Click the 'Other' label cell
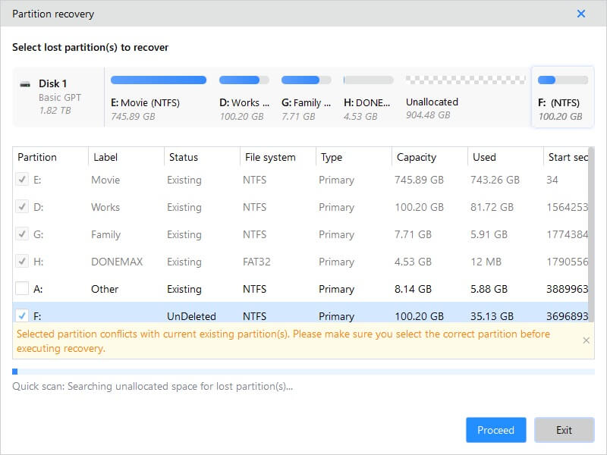The image size is (607, 455). (x=105, y=289)
